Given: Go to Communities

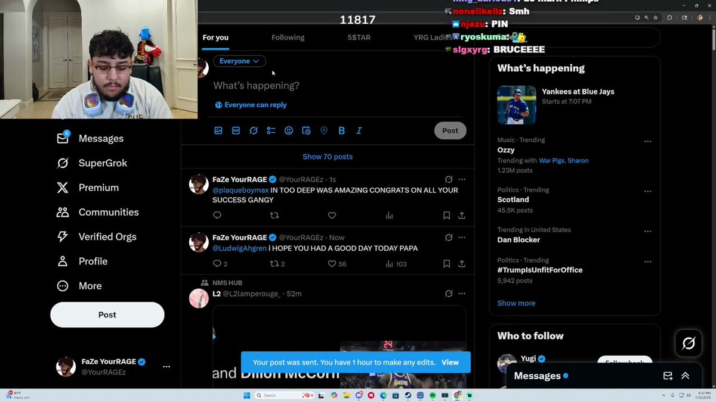Looking at the screenshot, I should (x=97, y=212).
